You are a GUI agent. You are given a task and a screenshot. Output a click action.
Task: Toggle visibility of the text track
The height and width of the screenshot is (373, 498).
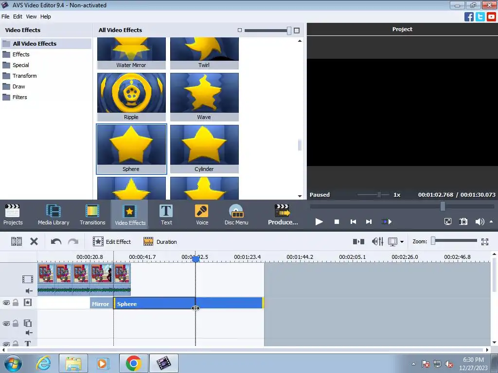(x=6, y=344)
